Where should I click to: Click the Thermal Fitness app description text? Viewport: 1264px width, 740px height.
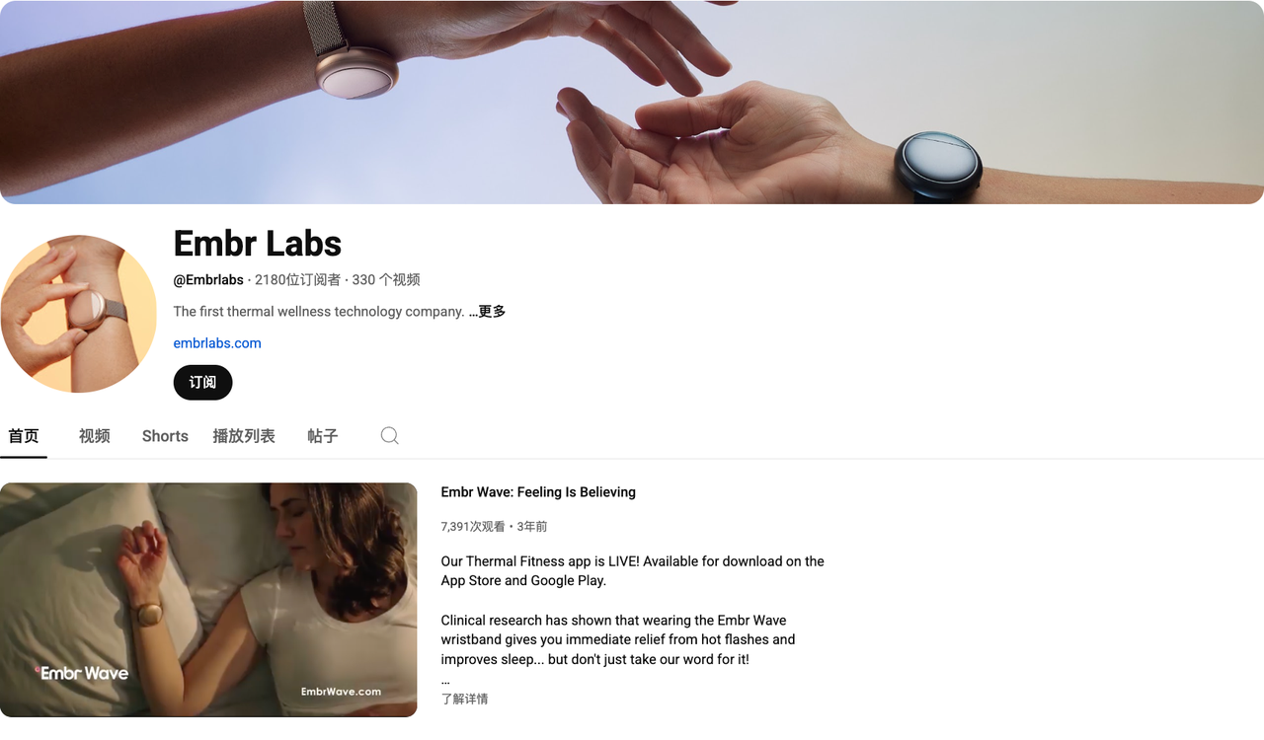coord(632,571)
